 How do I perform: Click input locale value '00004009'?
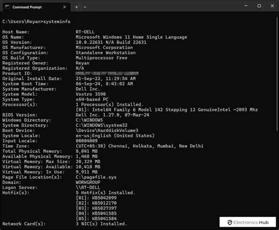tap(87, 141)
